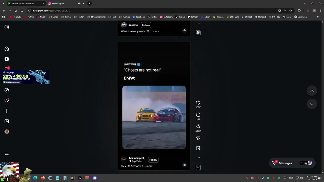Play the BMW drift reel video

click(154, 117)
